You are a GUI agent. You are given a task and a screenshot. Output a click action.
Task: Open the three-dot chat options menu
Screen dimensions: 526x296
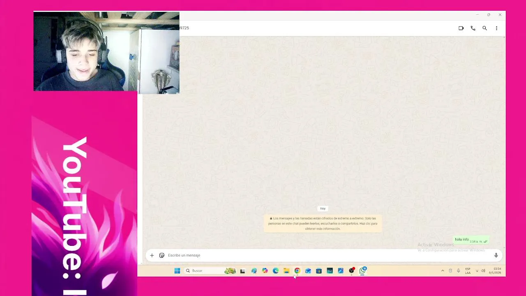click(x=496, y=28)
